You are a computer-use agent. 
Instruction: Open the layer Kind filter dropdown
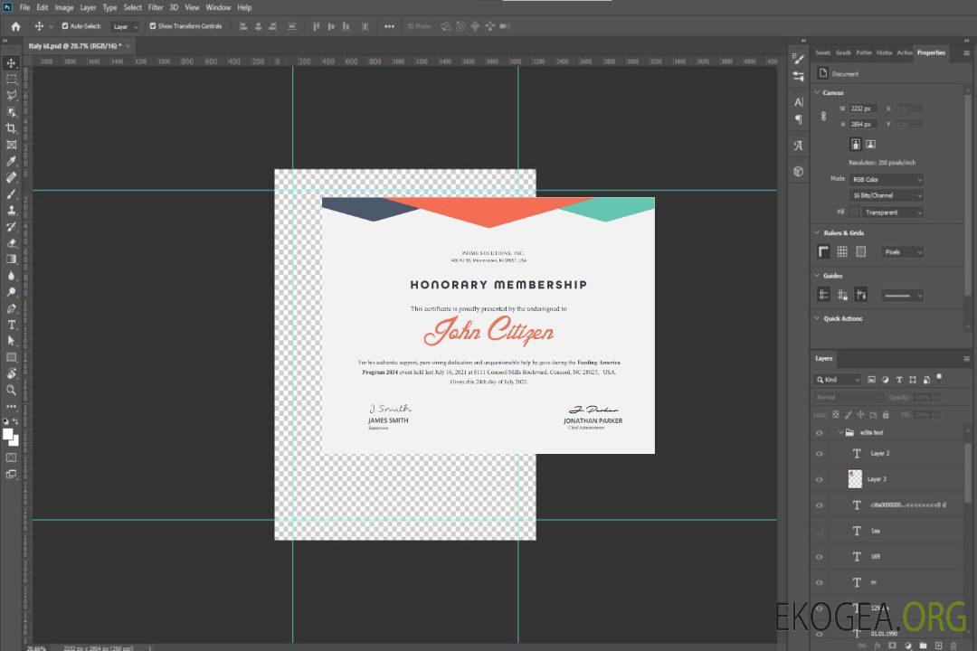point(838,380)
